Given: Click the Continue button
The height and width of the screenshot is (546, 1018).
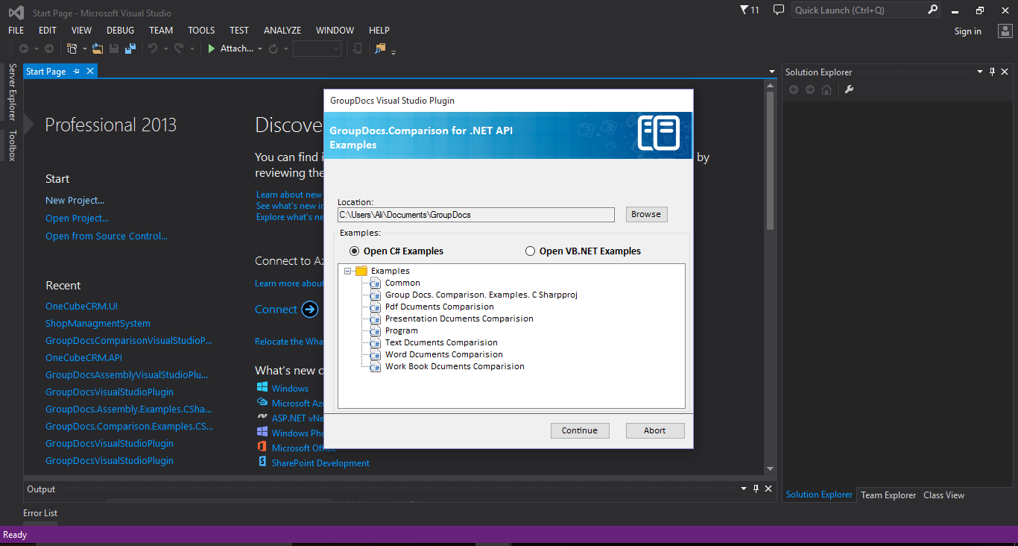Looking at the screenshot, I should point(580,430).
